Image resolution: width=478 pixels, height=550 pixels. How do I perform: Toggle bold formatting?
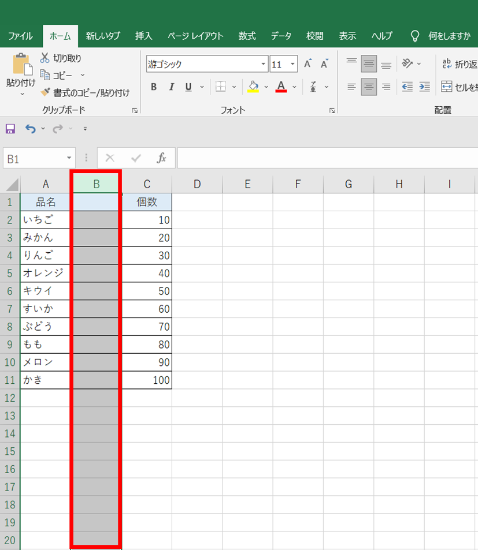coord(154,87)
